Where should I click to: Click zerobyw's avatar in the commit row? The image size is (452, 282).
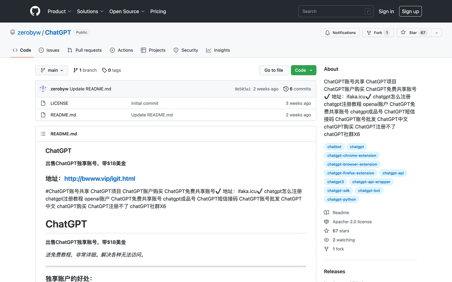[43, 89]
